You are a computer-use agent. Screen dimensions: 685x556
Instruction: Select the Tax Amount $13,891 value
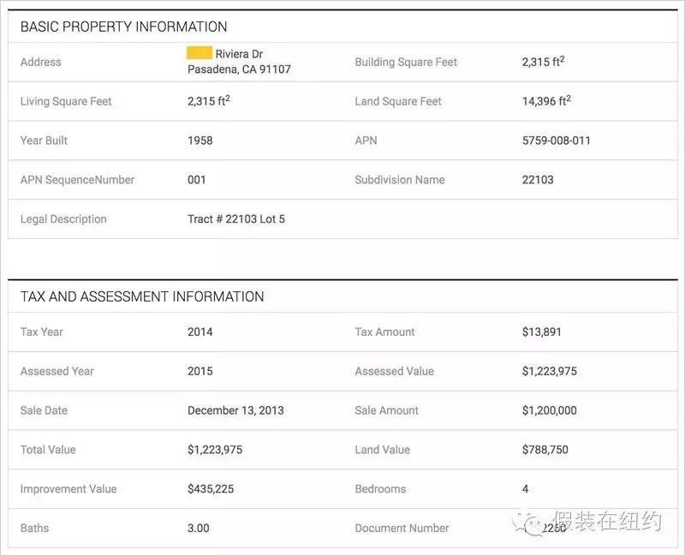[542, 332]
